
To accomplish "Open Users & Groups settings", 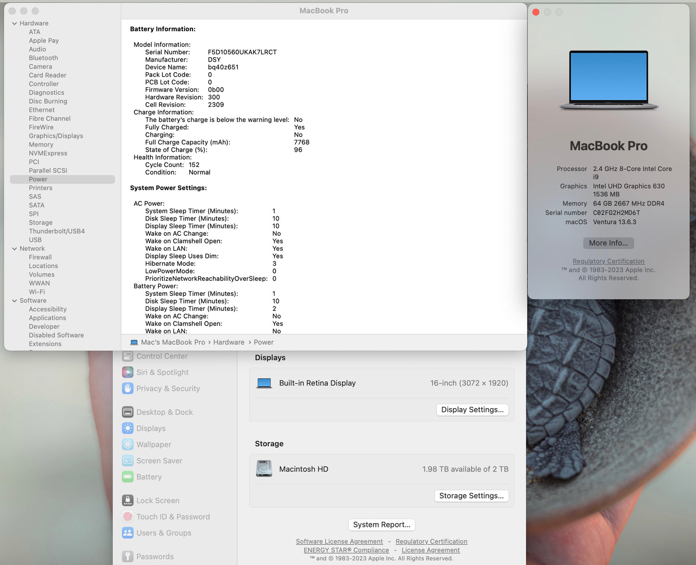I will click(164, 533).
